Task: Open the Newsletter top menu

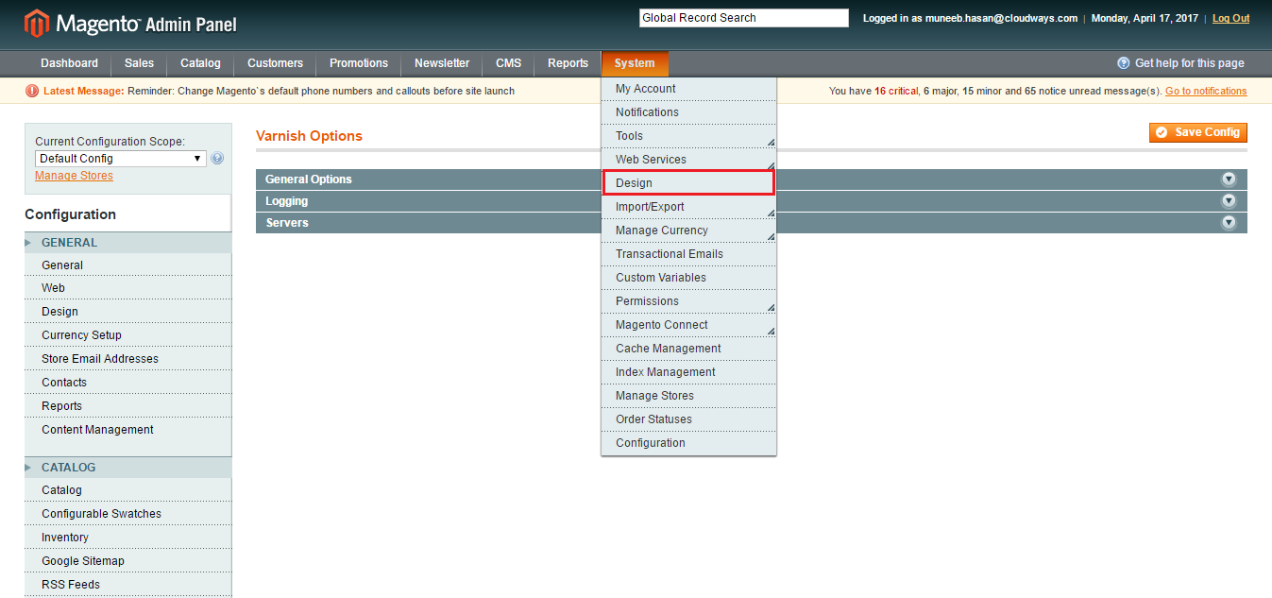Action: point(442,63)
